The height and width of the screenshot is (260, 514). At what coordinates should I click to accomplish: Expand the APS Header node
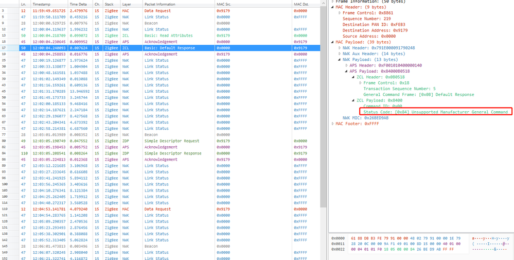347,65
